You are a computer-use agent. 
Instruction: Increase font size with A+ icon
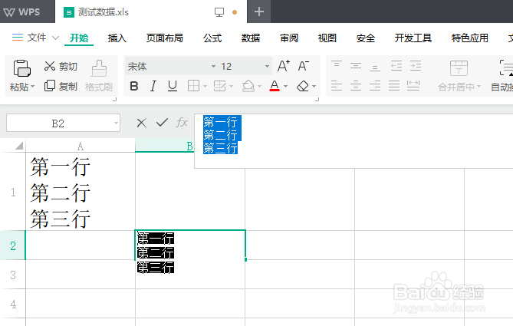(x=283, y=66)
